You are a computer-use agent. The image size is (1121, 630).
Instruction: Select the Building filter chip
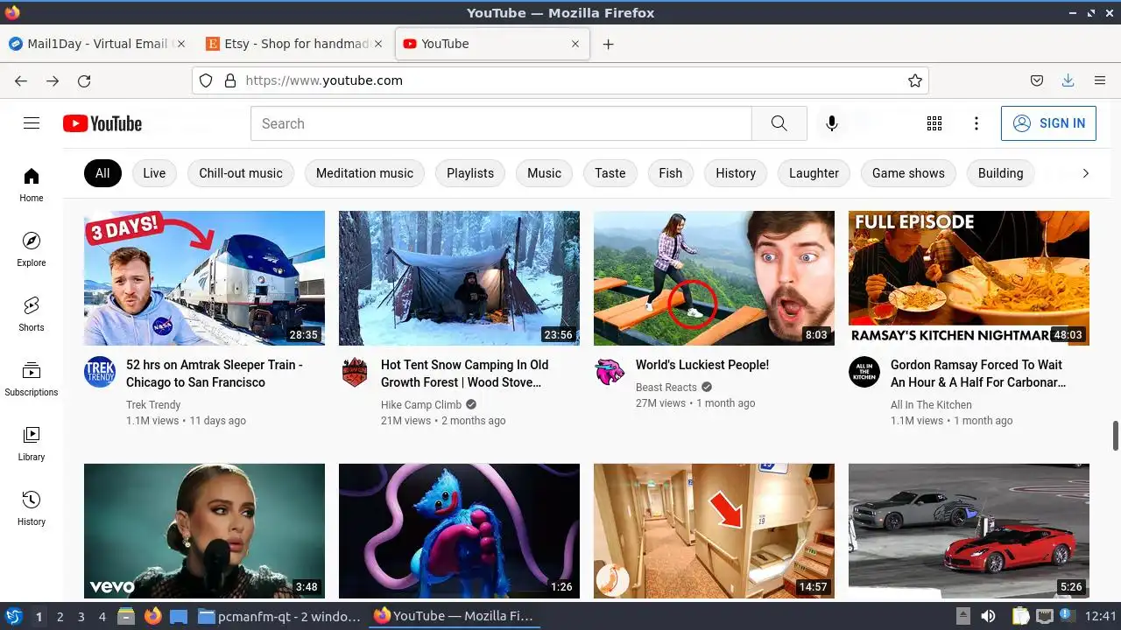(1000, 173)
